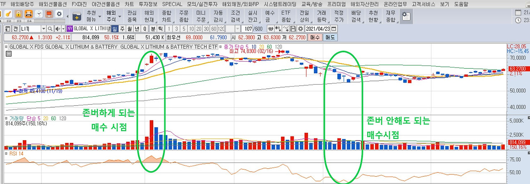Open the 해외현재 toolbar button
Screen dimensions: 530x184
(149, 17)
